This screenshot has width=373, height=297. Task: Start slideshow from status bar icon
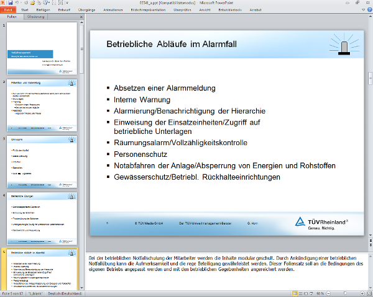coord(311,293)
